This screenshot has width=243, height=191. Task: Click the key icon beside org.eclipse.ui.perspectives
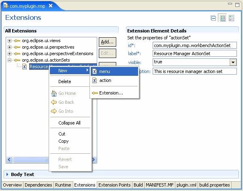17,47
